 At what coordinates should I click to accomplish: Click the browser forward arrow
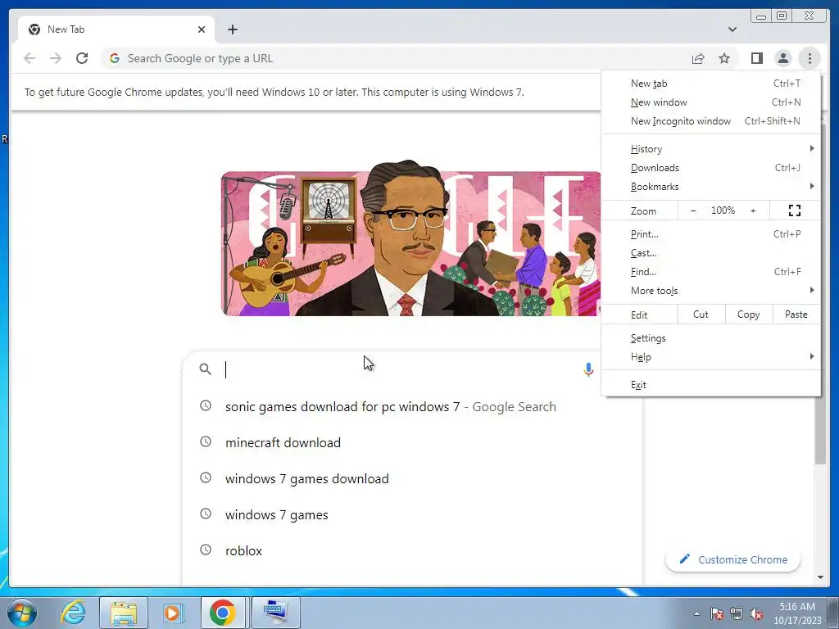pyautogui.click(x=56, y=58)
